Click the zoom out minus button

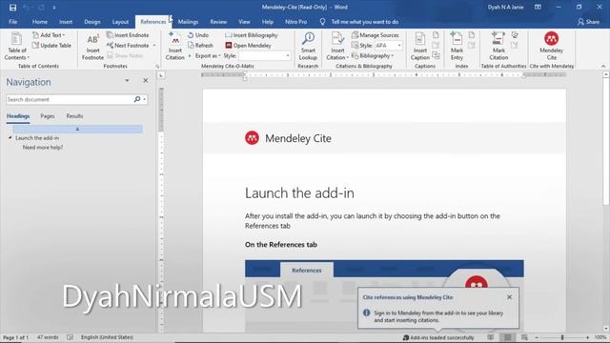537,337
